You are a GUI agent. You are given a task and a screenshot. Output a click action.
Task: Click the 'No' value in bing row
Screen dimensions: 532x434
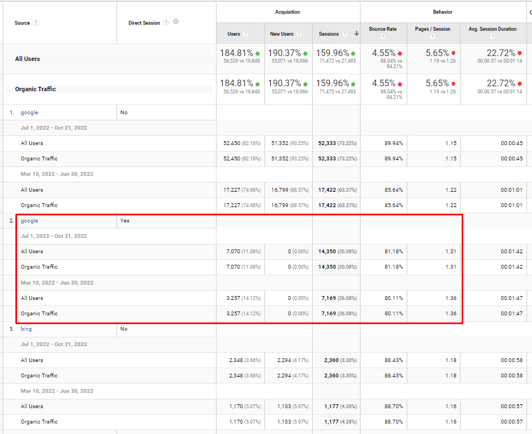pyautogui.click(x=124, y=329)
